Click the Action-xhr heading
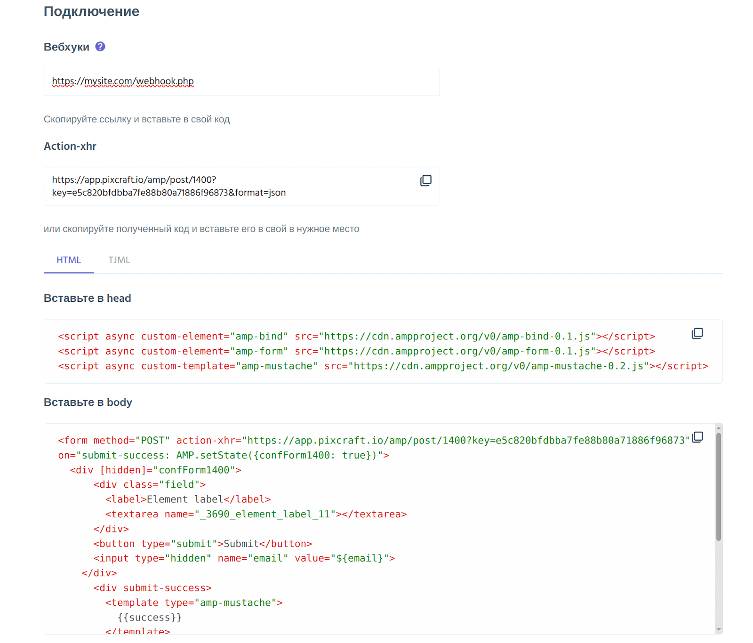753x643 pixels. pos(70,146)
